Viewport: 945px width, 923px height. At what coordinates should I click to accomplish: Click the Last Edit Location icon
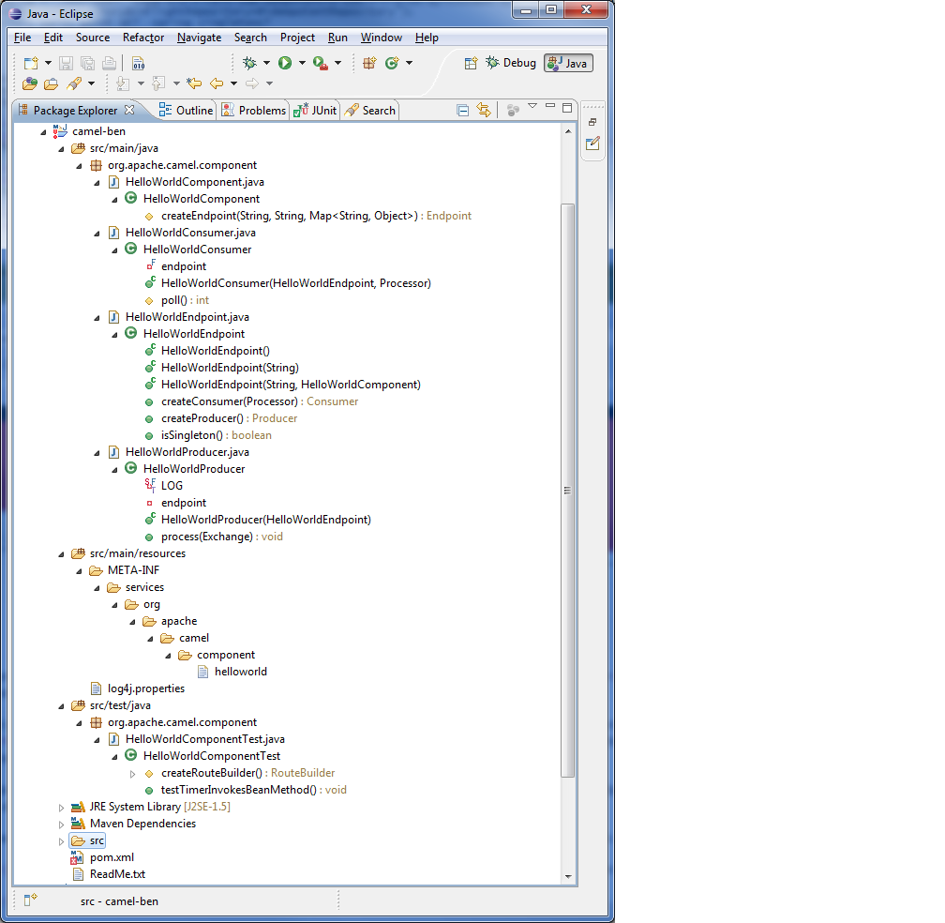tap(194, 83)
